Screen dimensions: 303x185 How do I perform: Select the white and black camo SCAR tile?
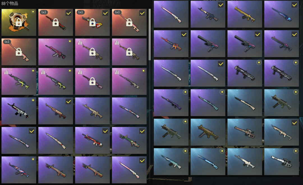pos(19,111)
